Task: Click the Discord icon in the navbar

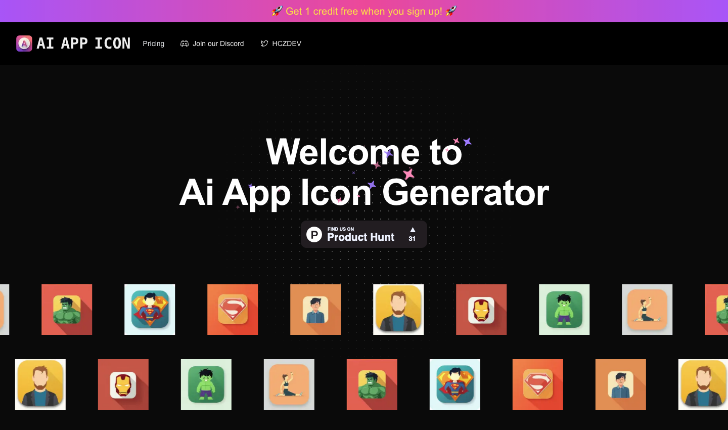Action: click(x=185, y=44)
